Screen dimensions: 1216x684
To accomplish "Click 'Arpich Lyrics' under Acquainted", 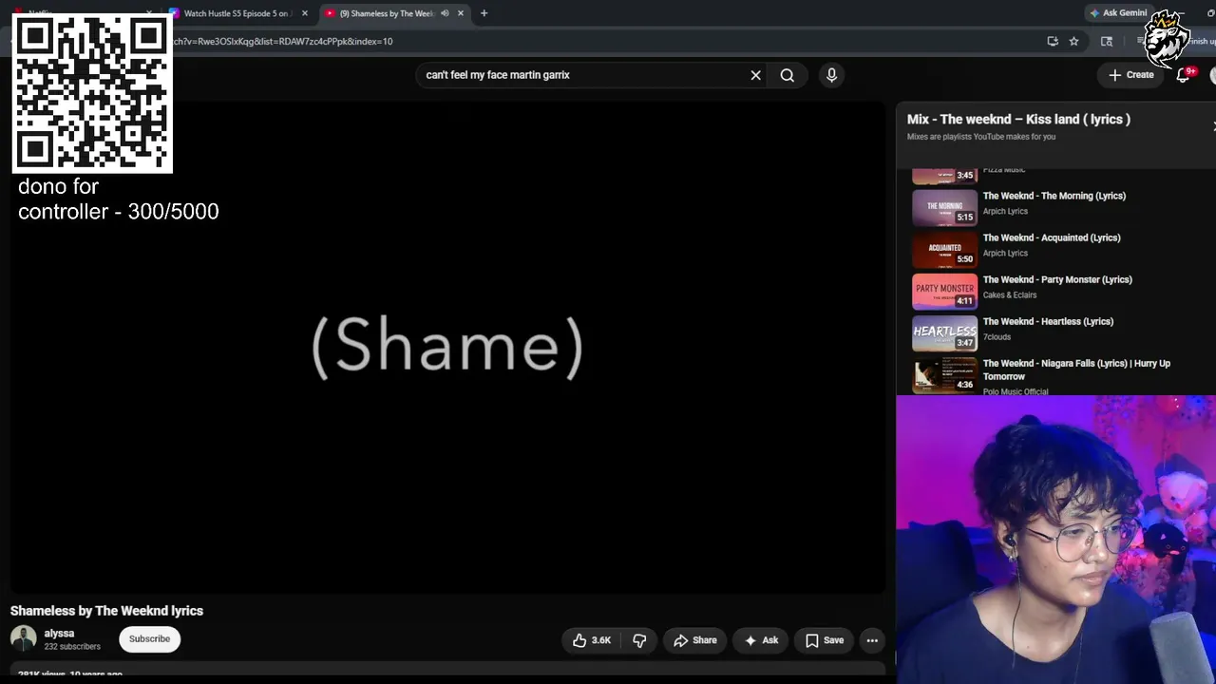I will click(x=1005, y=253).
